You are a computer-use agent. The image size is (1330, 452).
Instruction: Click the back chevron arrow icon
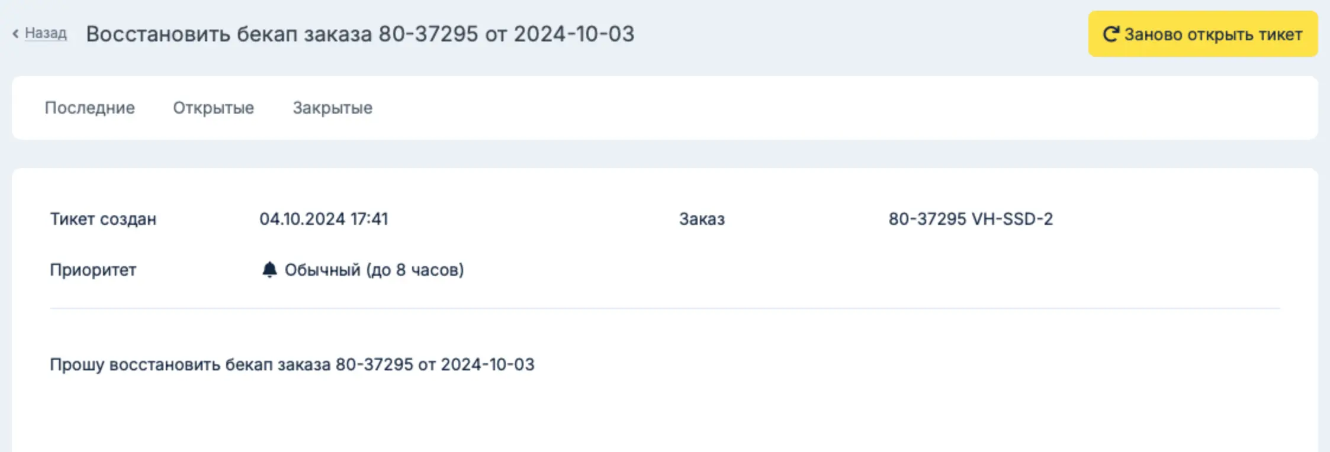click(15, 34)
